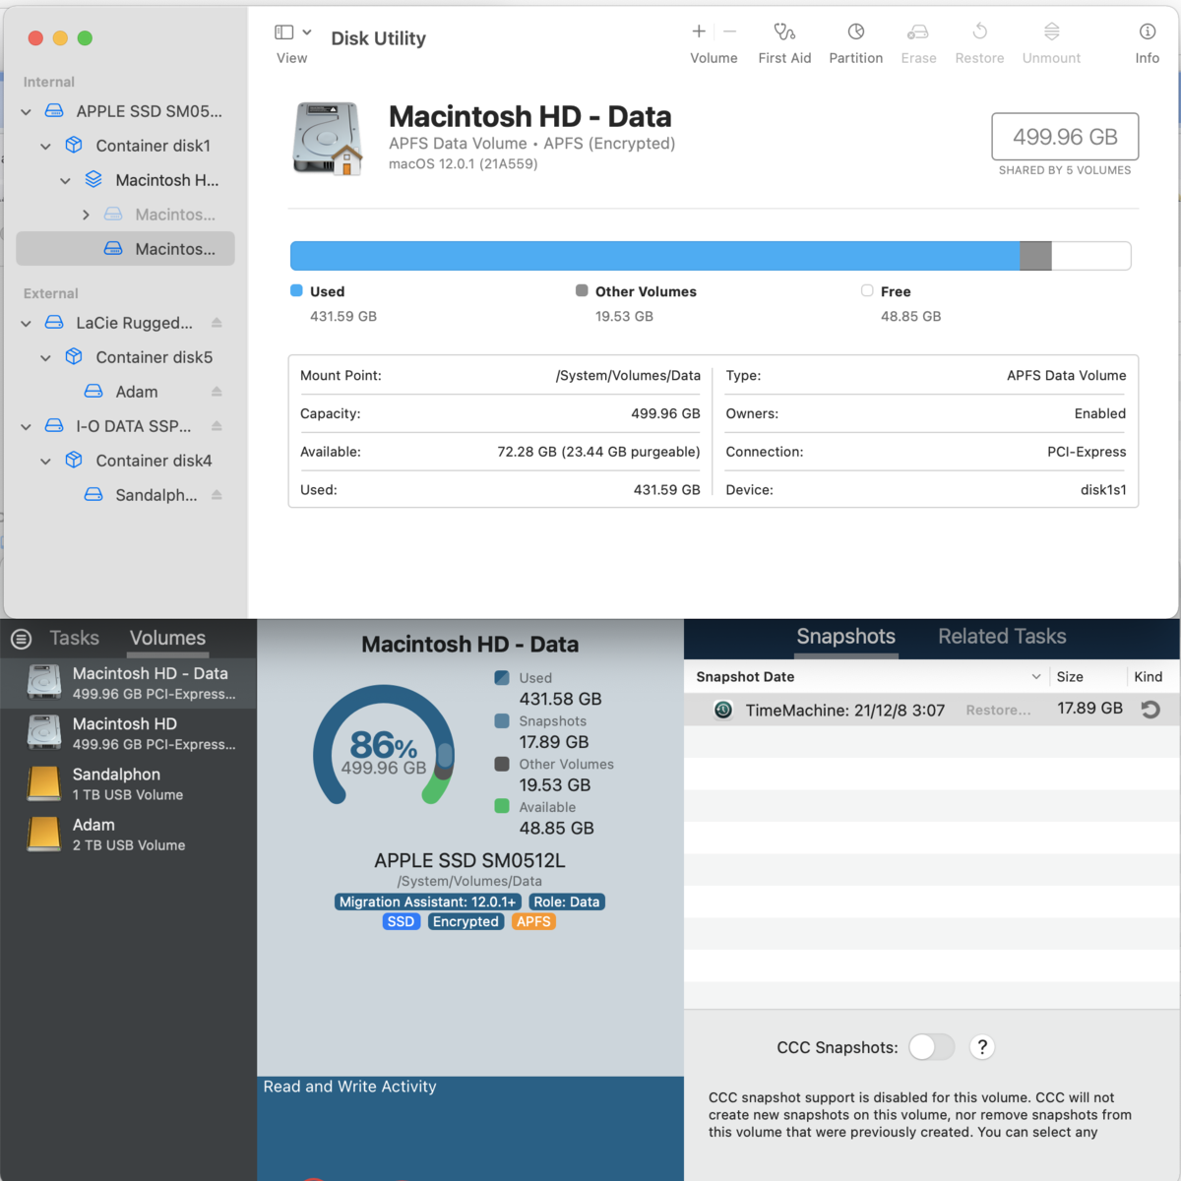Collapse the LaCie Rugged disk row
The width and height of the screenshot is (1181, 1181).
[26, 323]
